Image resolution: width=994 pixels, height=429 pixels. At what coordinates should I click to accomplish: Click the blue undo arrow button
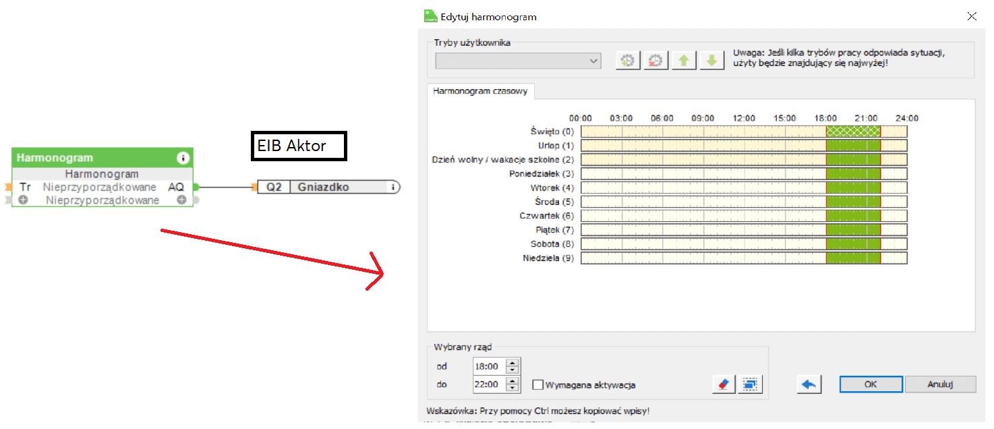click(809, 384)
